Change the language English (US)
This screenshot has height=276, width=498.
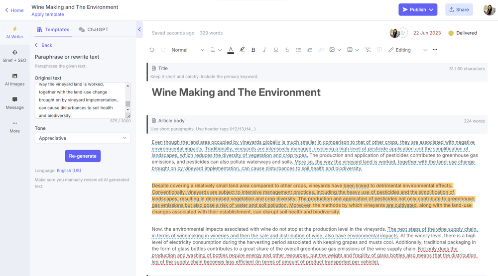69,171
